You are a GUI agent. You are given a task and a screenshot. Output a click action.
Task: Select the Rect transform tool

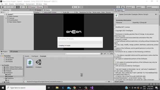(x=18, y=7)
